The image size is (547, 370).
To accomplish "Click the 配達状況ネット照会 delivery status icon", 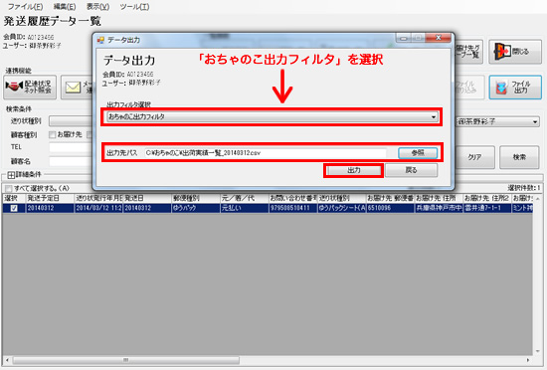I will pos(14,87).
